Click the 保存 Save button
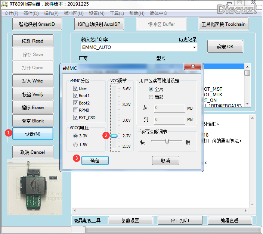The image size is (263, 234). [x=33, y=54]
